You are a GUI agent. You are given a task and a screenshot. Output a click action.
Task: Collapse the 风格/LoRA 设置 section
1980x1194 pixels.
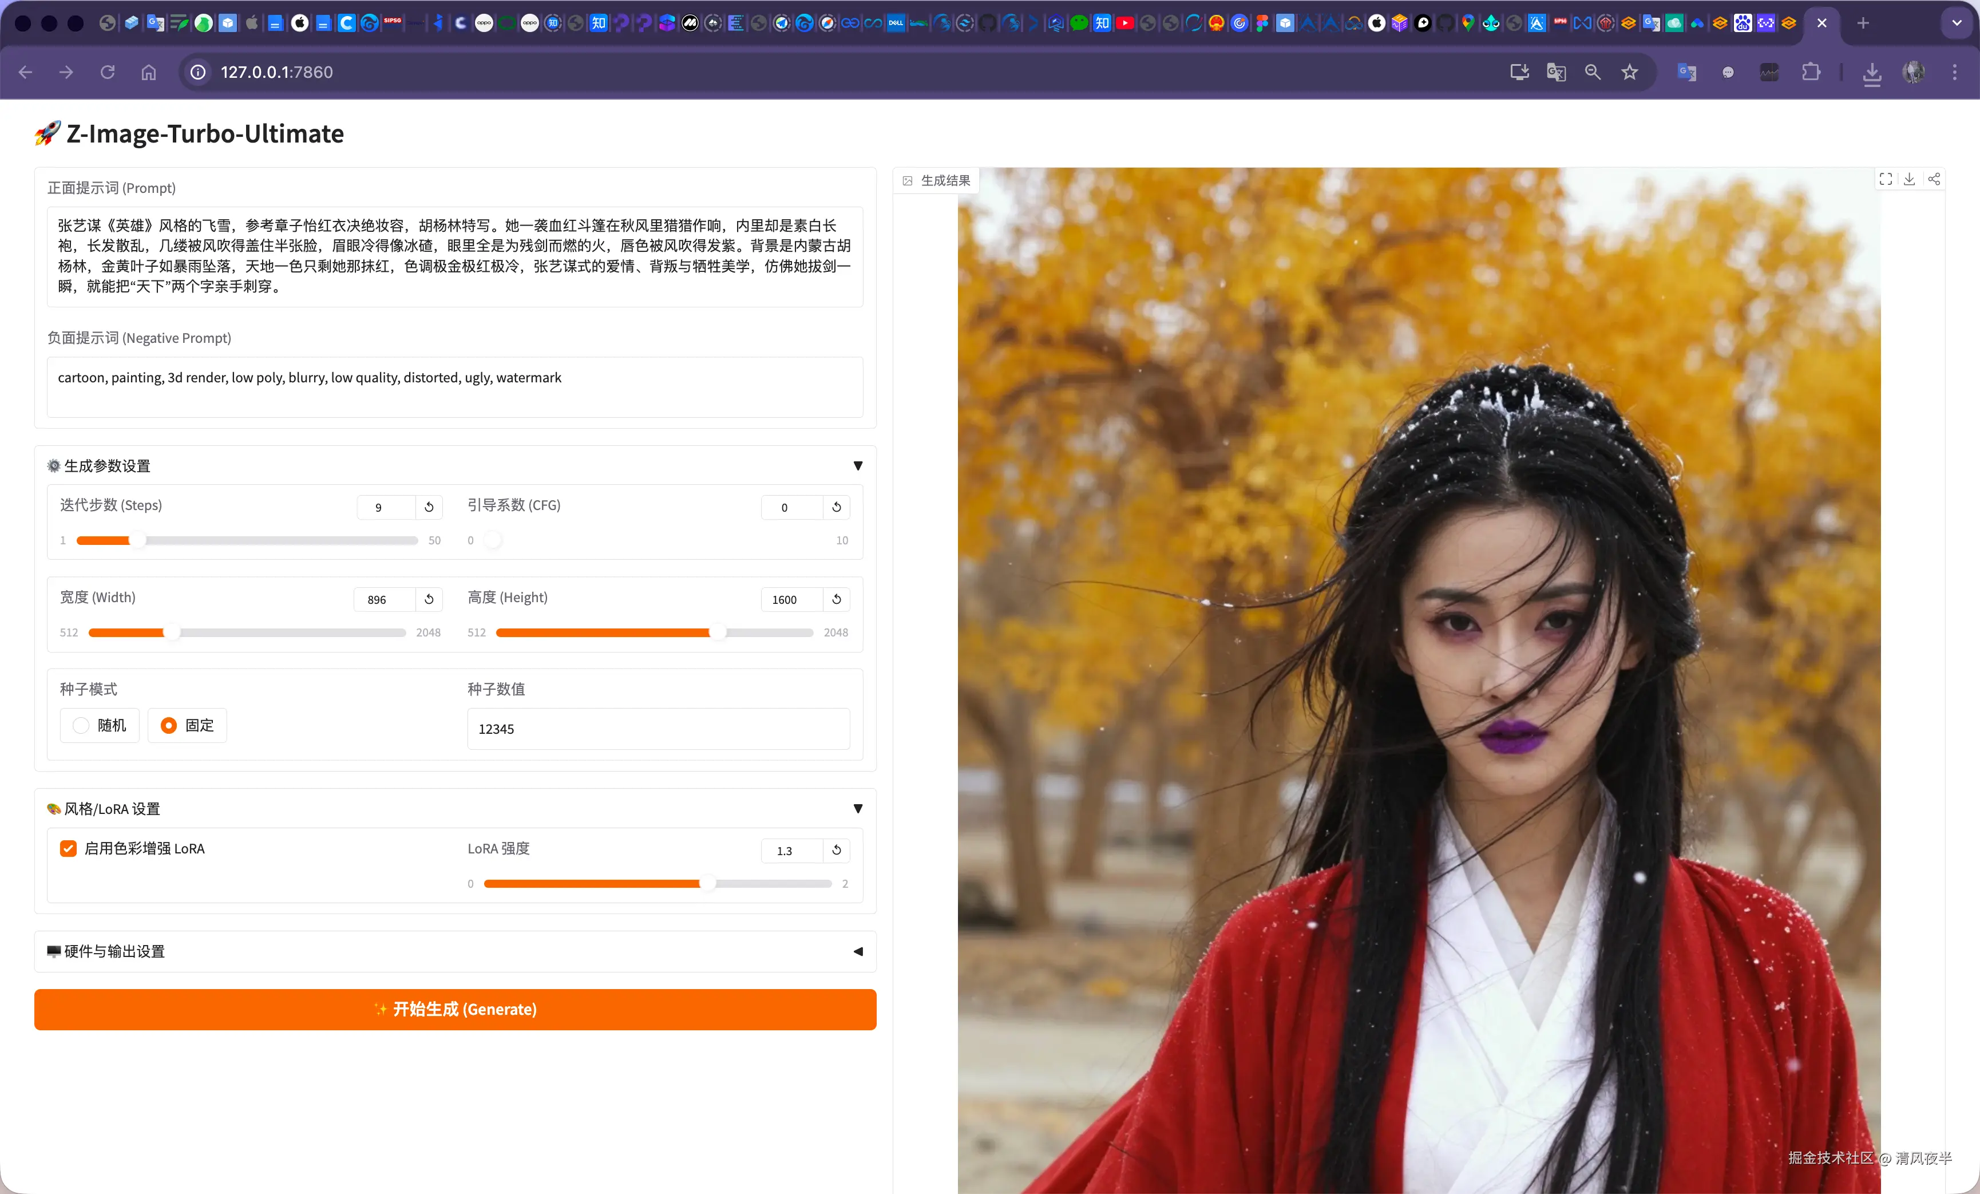click(857, 809)
